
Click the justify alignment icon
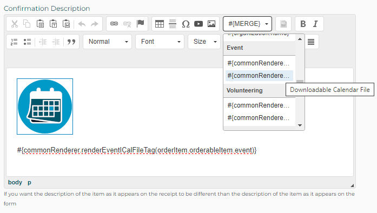[x=311, y=42]
